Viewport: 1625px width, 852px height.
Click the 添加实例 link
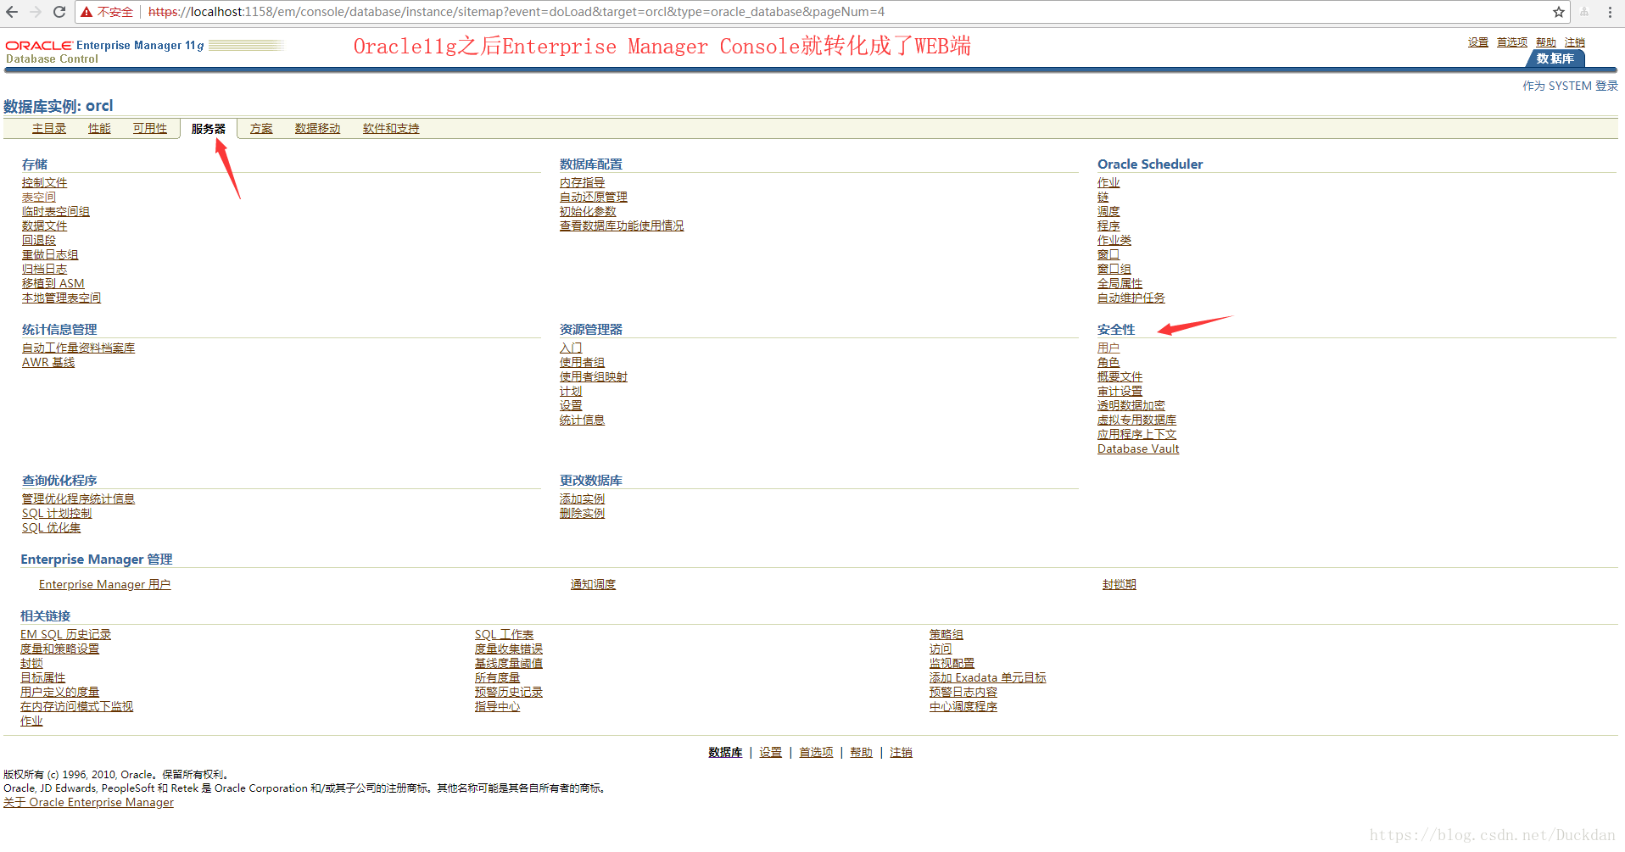(x=582, y=499)
